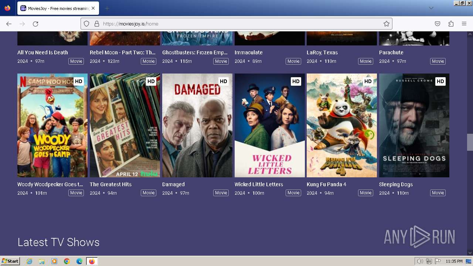
Task: Click the browser back arrow
Action: (9, 24)
